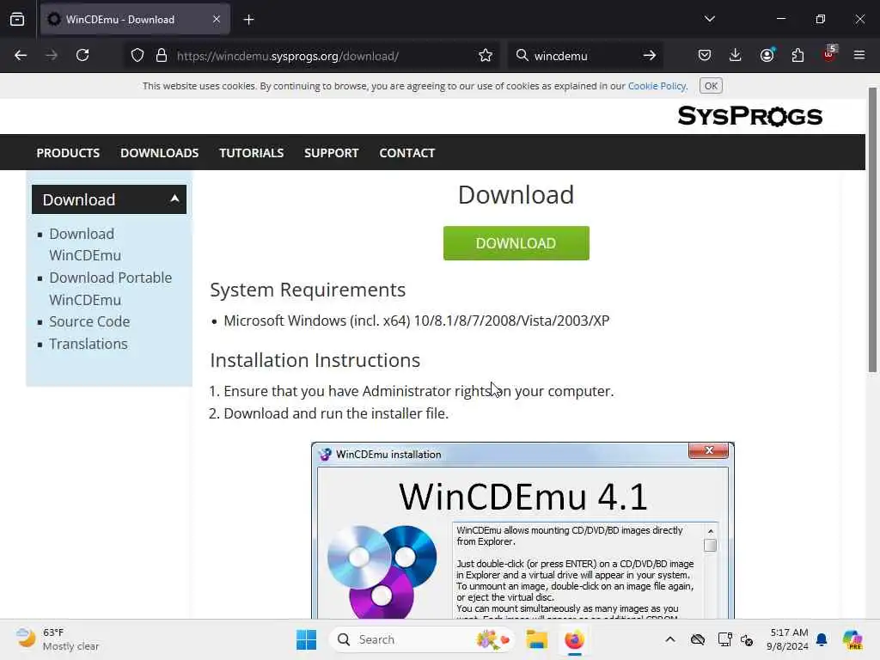Open the extensions puzzle icon

[797, 56]
